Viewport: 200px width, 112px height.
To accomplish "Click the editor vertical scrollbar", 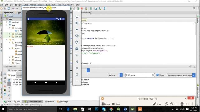I will point(195,30).
